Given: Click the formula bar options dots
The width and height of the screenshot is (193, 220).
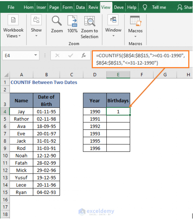Looking at the screenshot, I should point(45,56).
